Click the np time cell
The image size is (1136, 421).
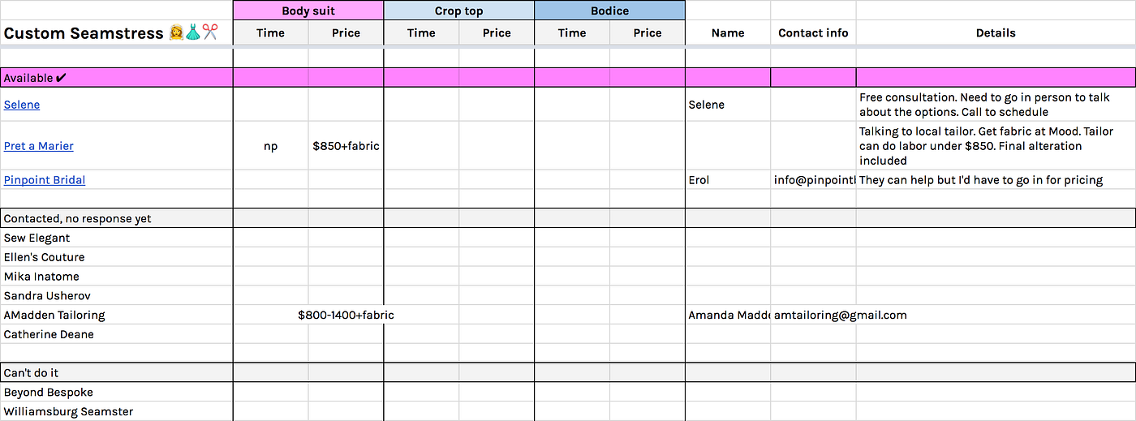pos(271,146)
